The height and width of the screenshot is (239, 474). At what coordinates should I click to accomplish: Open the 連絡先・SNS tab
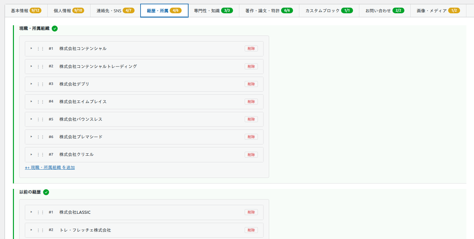115,11
